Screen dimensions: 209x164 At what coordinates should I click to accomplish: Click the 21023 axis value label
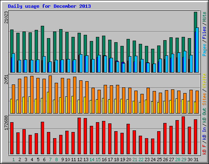[6, 17]
